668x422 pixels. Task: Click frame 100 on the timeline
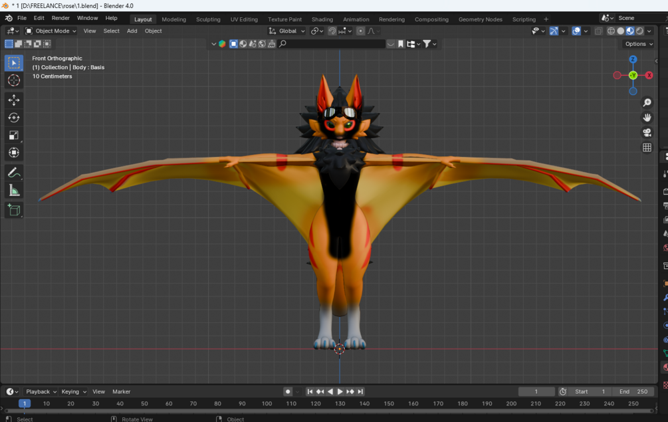[x=267, y=403]
